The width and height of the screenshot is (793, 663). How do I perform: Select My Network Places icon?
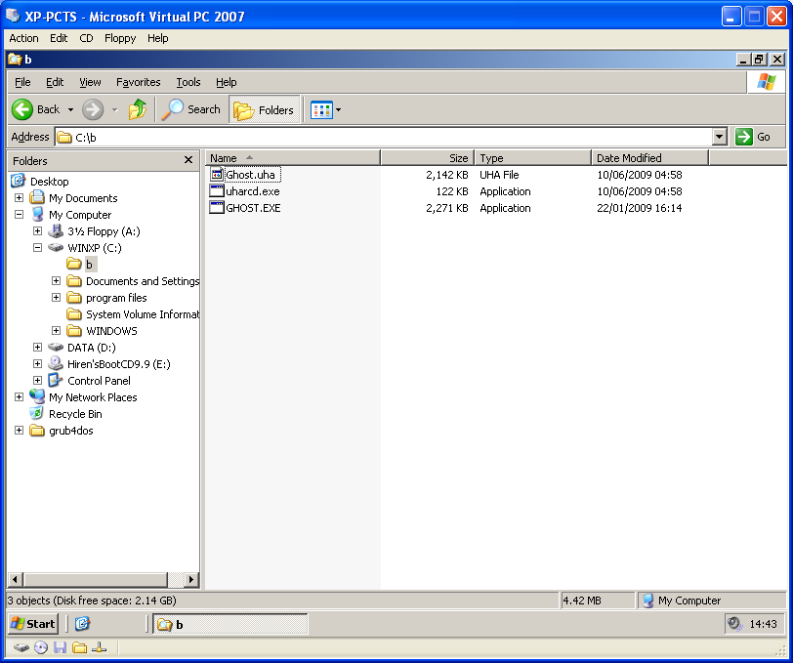(x=37, y=397)
